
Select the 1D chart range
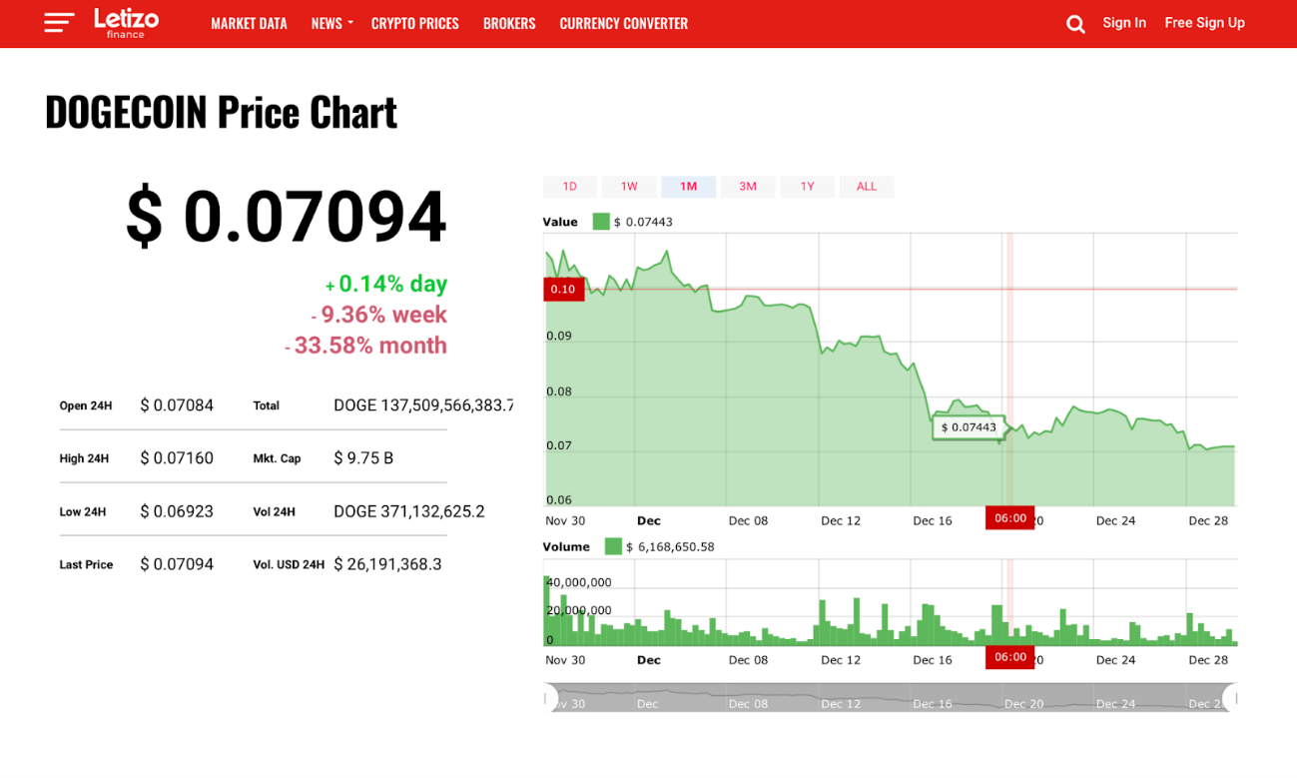point(570,187)
